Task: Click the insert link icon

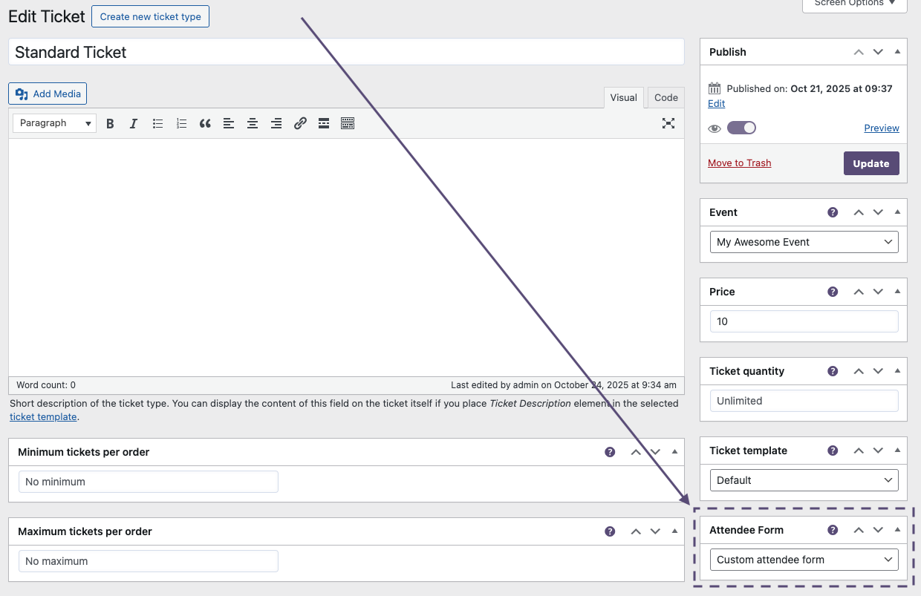Action: (300, 124)
